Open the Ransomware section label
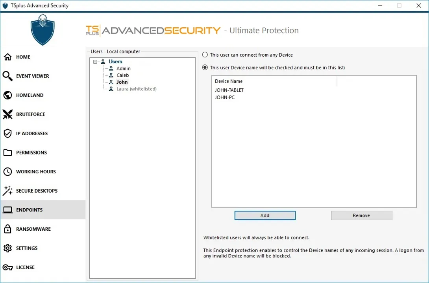Viewport: 429px width, 283px height. 33,229
